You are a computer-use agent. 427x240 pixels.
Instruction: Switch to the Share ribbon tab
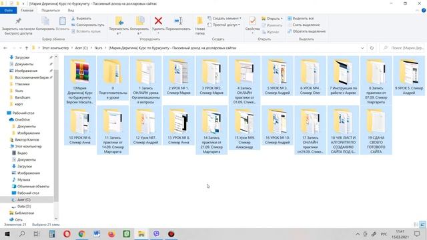(51, 11)
